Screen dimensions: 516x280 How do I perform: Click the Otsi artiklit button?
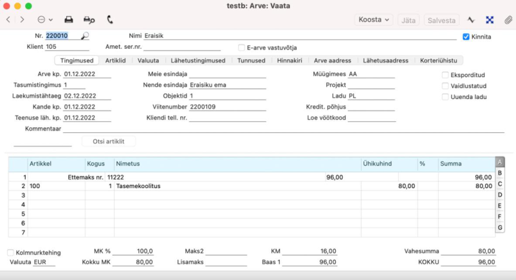coord(108,141)
